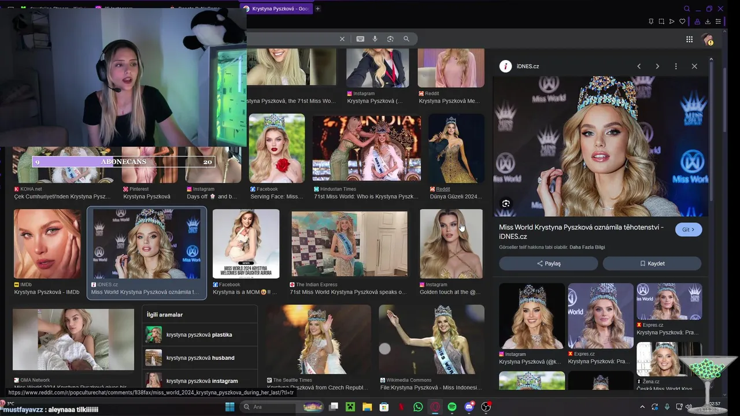
Task: Start voice search with the microphone icon
Action: point(375,39)
